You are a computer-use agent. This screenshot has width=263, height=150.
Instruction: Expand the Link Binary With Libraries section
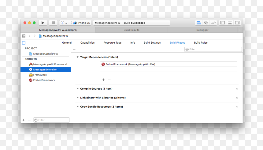[77, 98]
